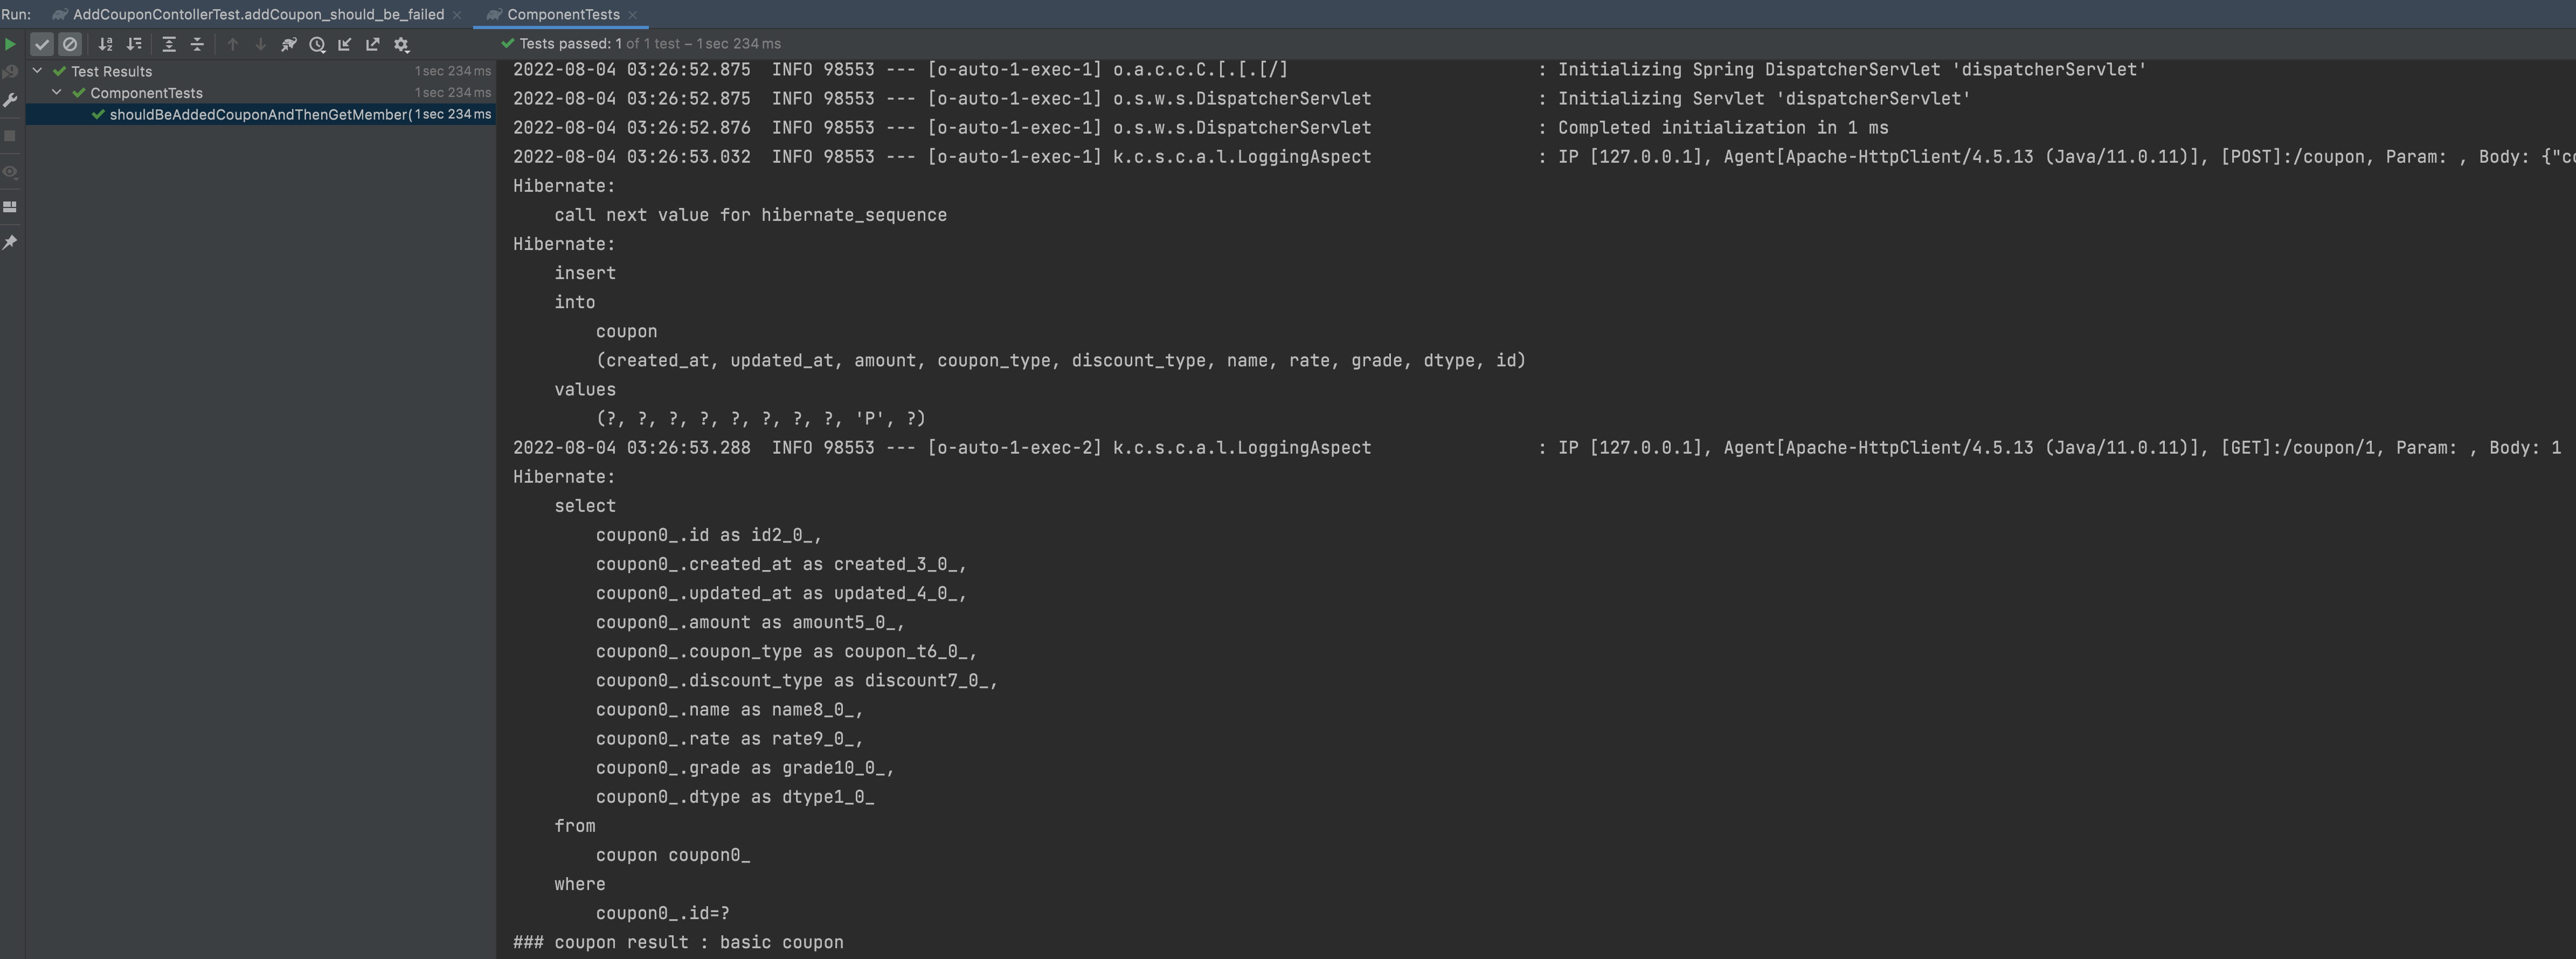The height and width of the screenshot is (959, 2576).
Task: Select shouldBeAddedCouponAndThenGetMember test
Action: click(x=259, y=115)
